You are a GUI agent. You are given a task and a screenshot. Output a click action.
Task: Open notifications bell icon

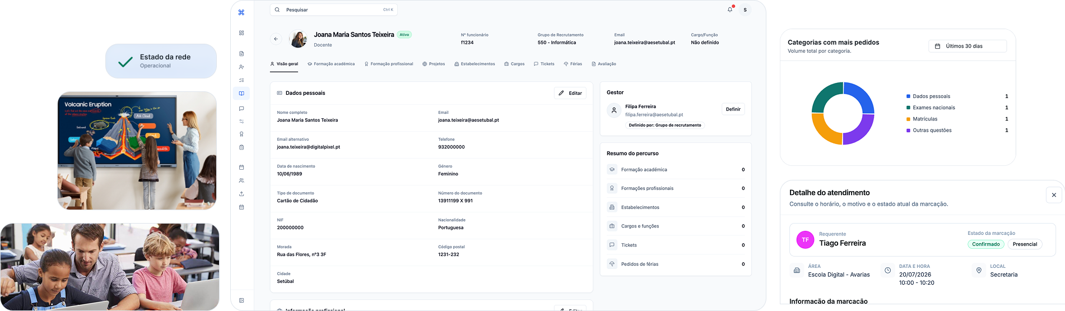(730, 10)
